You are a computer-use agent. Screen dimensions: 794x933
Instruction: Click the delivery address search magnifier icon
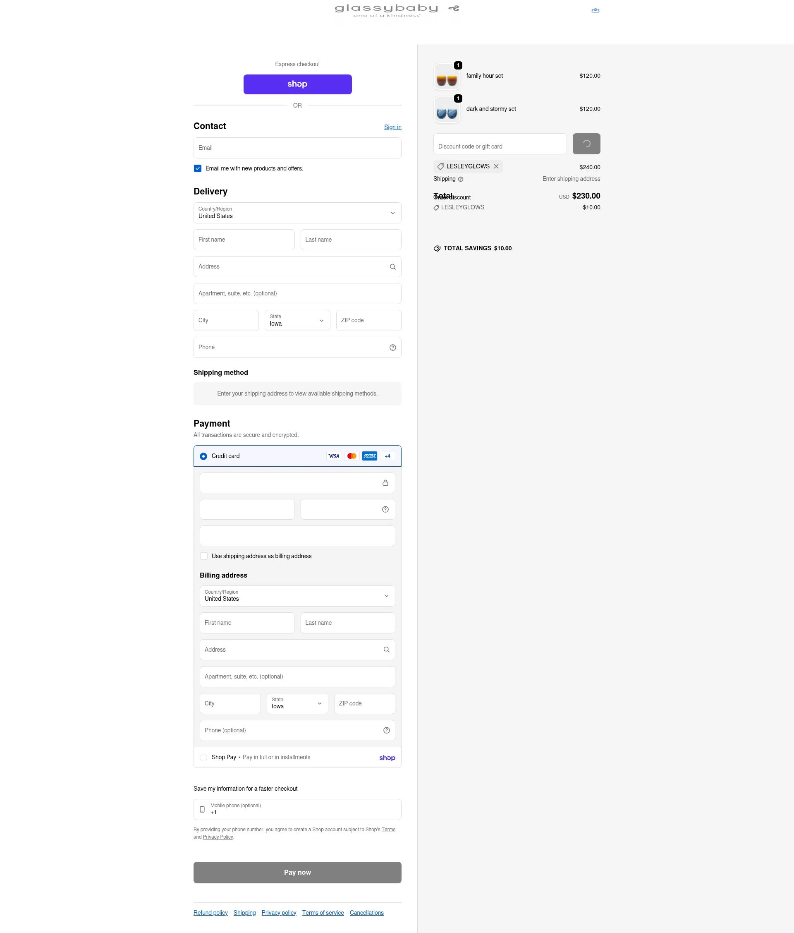coord(392,267)
